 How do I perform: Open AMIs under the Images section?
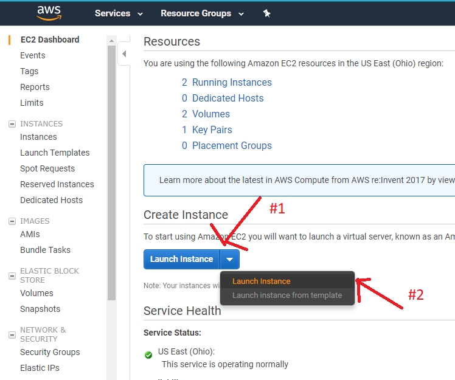(x=30, y=234)
